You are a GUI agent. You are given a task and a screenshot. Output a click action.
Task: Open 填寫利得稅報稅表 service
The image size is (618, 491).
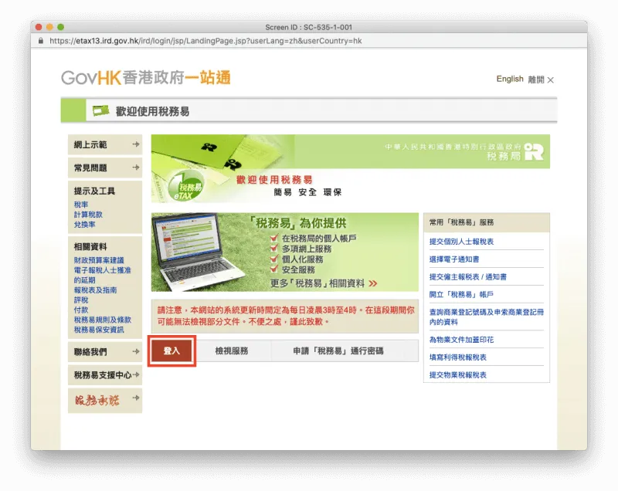457,357
